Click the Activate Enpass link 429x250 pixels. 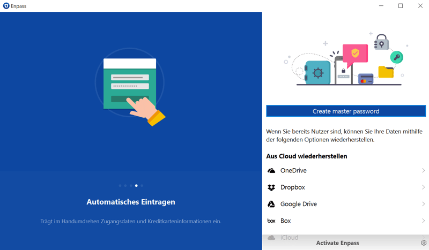[337, 243]
